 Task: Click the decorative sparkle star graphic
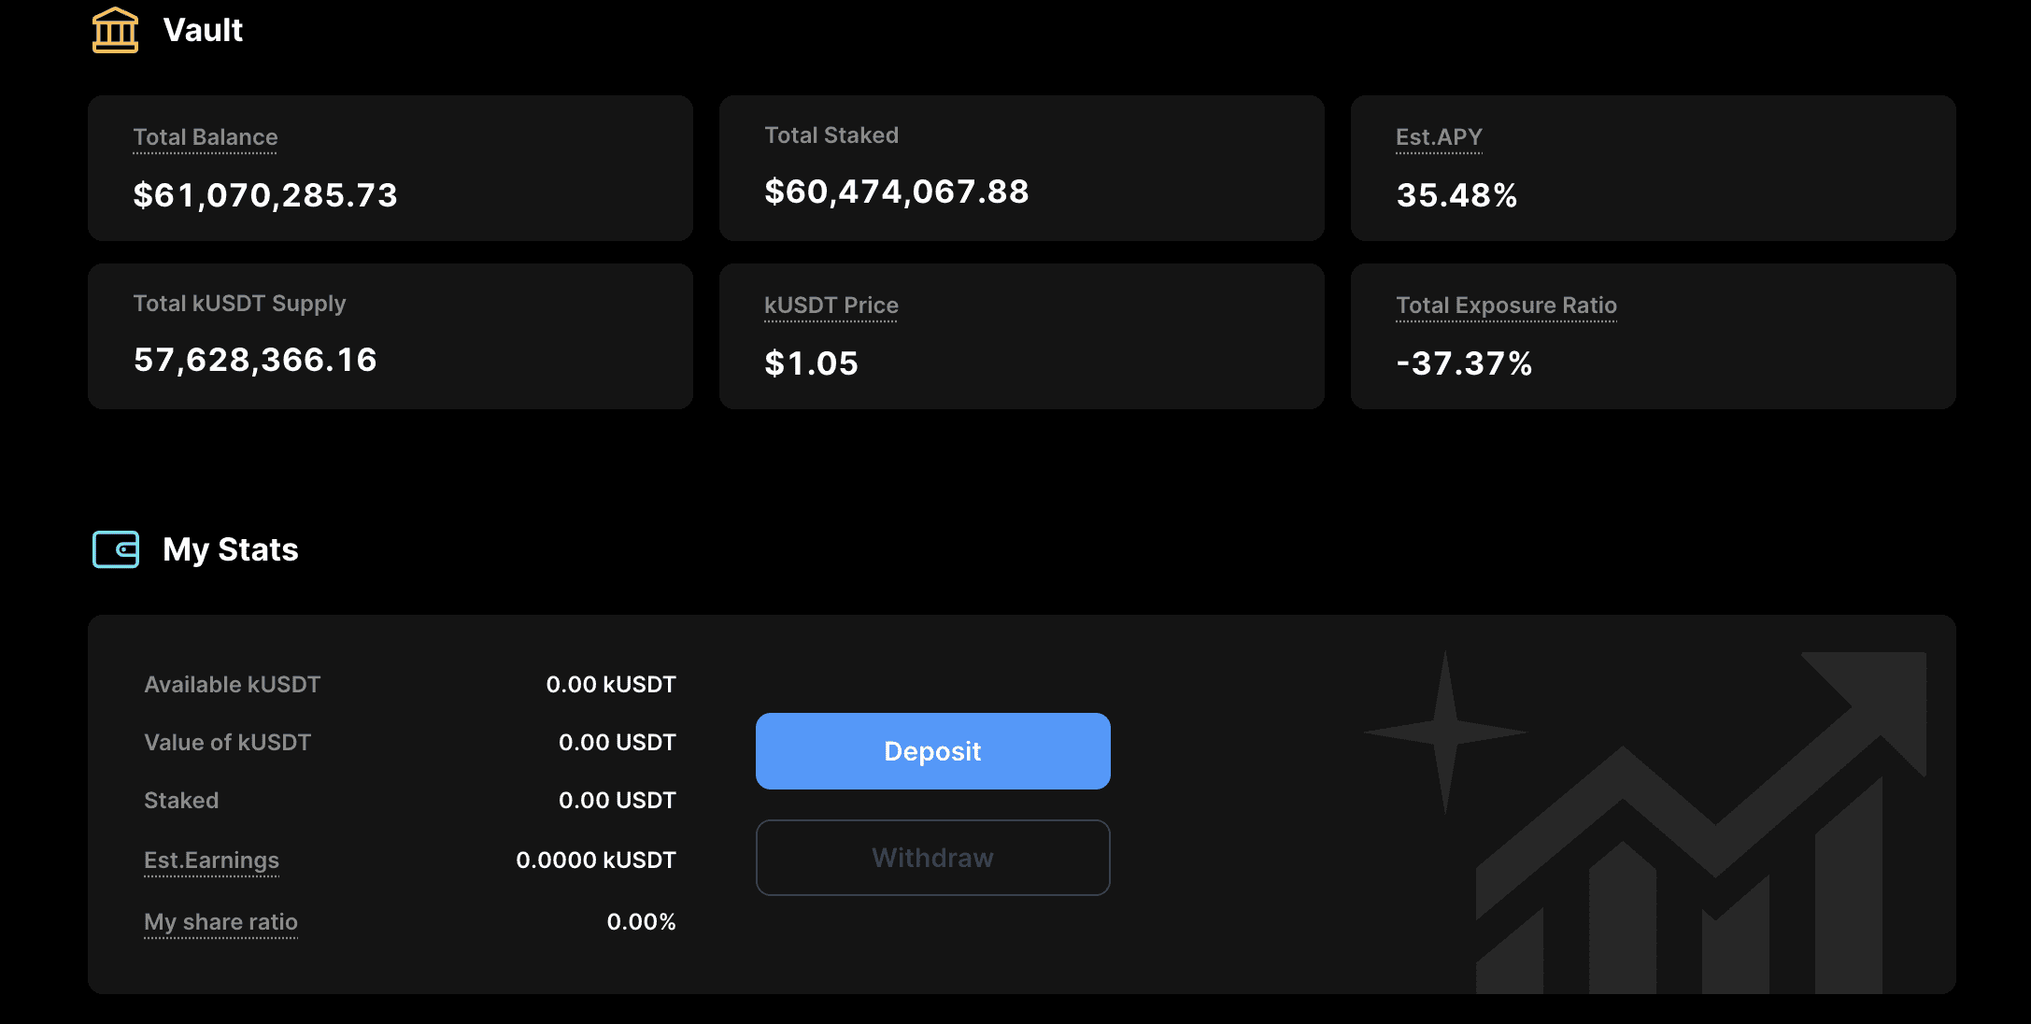tap(1445, 732)
